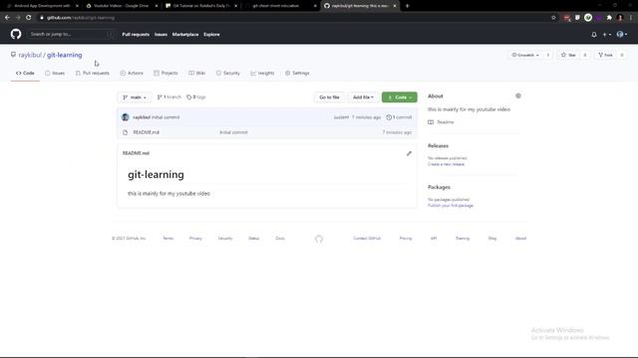
Task: Open Marketplace in the top navigation
Action: coord(185,35)
